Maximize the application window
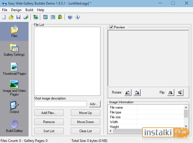This screenshot has width=193, height=143. [x=173, y=3]
